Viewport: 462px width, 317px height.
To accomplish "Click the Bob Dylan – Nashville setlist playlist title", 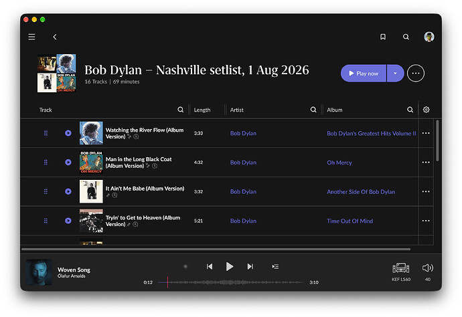I will point(197,70).
